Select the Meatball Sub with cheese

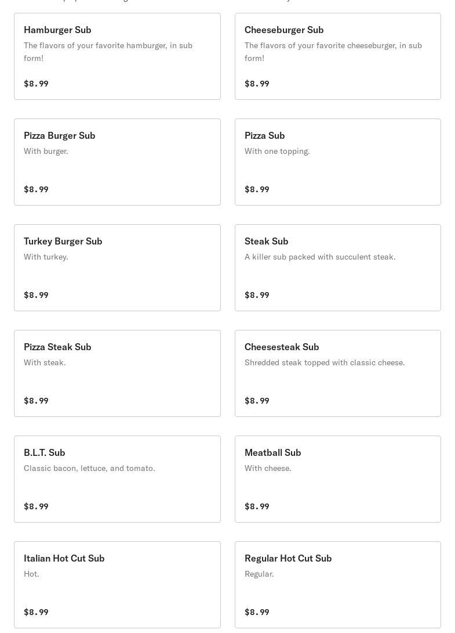click(x=337, y=479)
